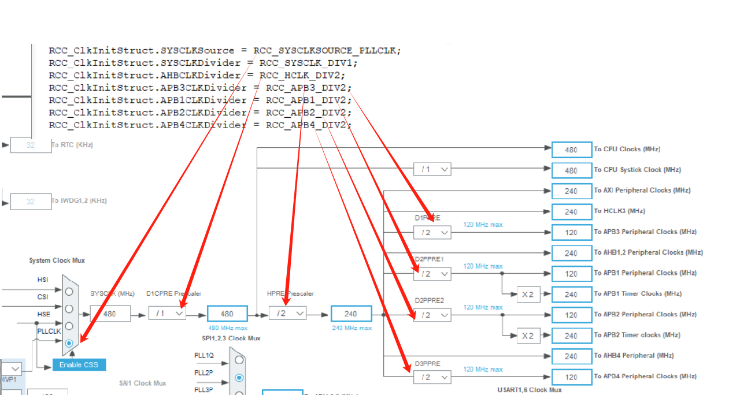Open the D2PPRE1 divider dropdown
The image size is (740, 395).
(432, 274)
